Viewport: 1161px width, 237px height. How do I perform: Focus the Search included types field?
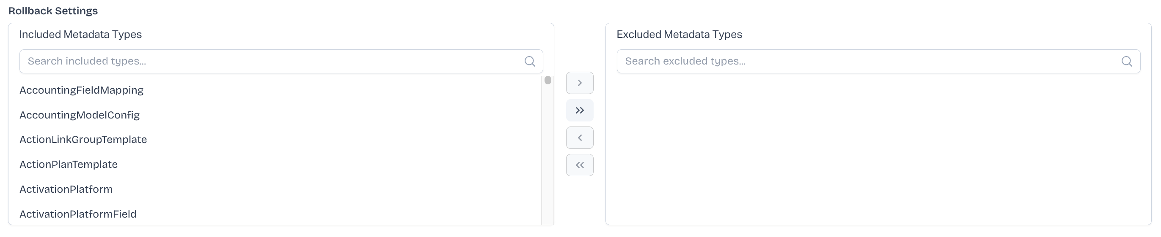(270, 62)
